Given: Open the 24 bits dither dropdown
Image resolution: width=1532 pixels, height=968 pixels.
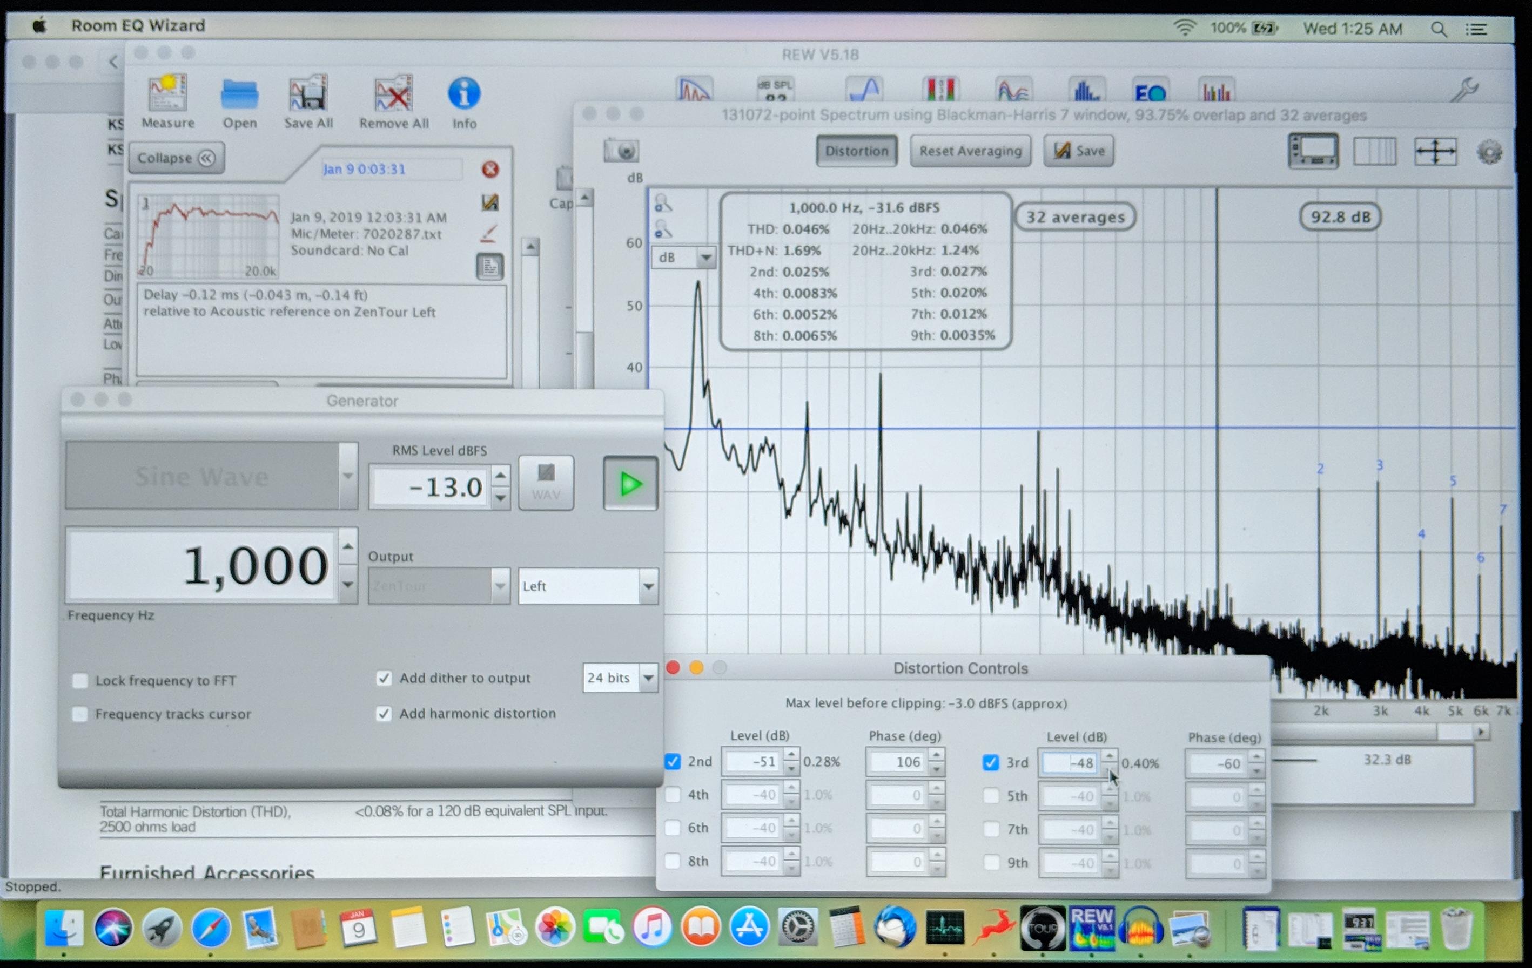Looking at the screenshot, I should [620, 678].
